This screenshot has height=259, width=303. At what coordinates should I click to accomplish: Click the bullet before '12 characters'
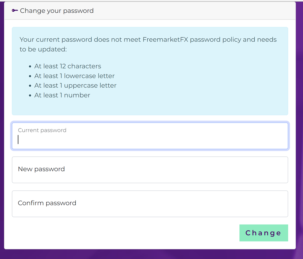pyautogui.click(x=30, y=66)
